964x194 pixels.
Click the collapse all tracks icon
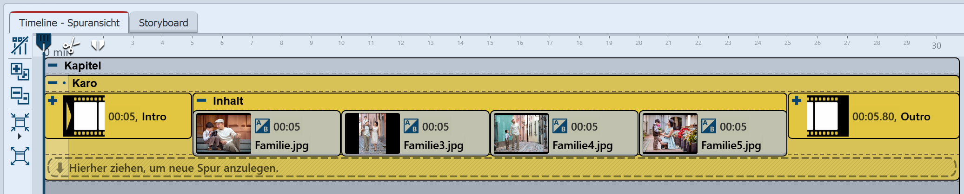(20, 96)
